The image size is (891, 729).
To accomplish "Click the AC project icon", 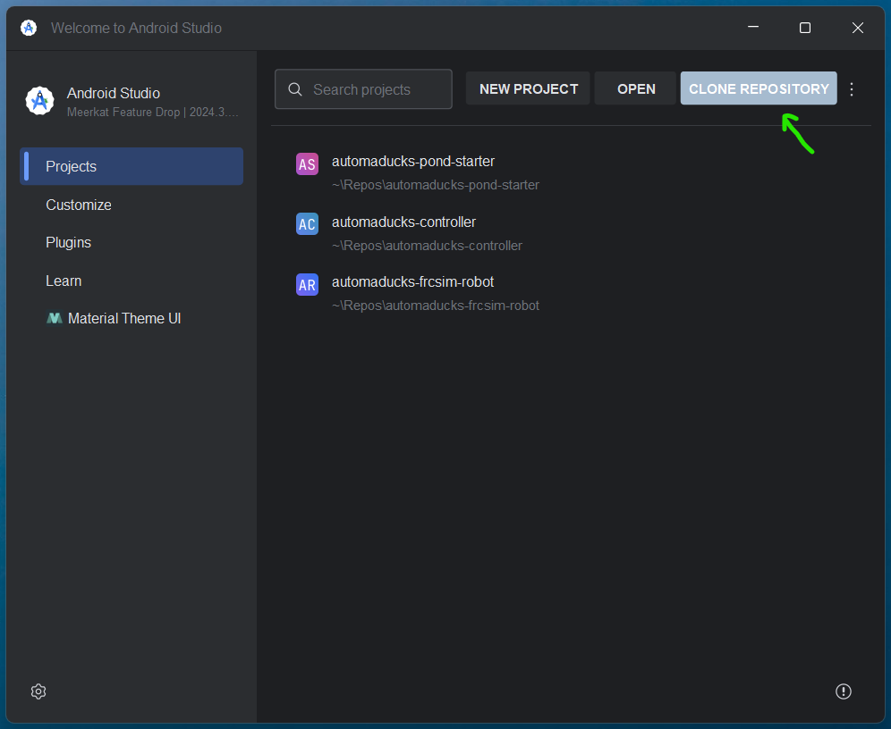I will click(x=307, y=224).
